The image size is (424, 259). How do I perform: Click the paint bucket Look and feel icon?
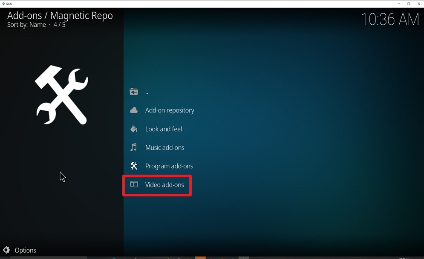click(x=133, y=129)
